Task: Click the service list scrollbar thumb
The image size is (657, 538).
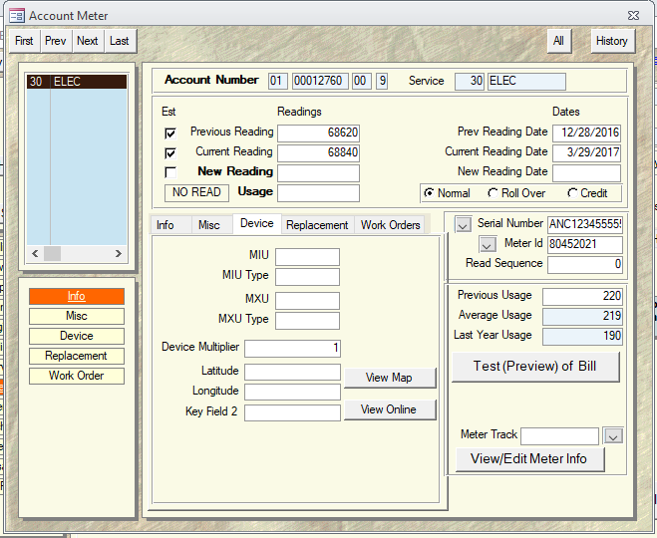Action: (53, 253)
